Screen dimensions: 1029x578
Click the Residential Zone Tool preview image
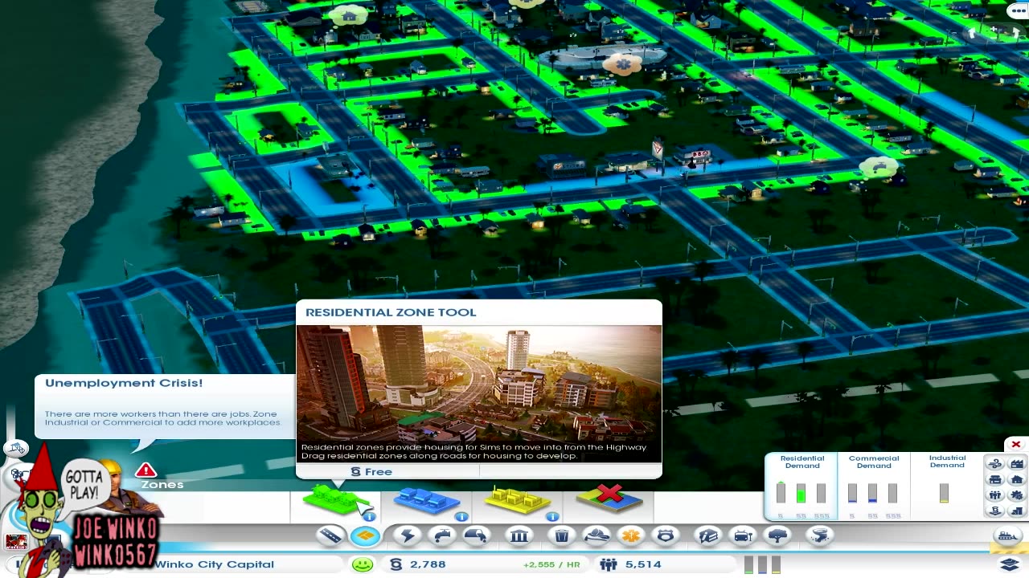pyautogui.click(x=479, y=393)
